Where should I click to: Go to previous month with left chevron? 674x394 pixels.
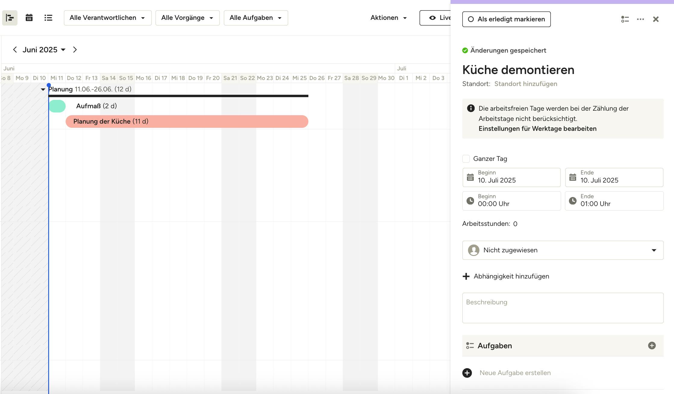tap(15, 50)
